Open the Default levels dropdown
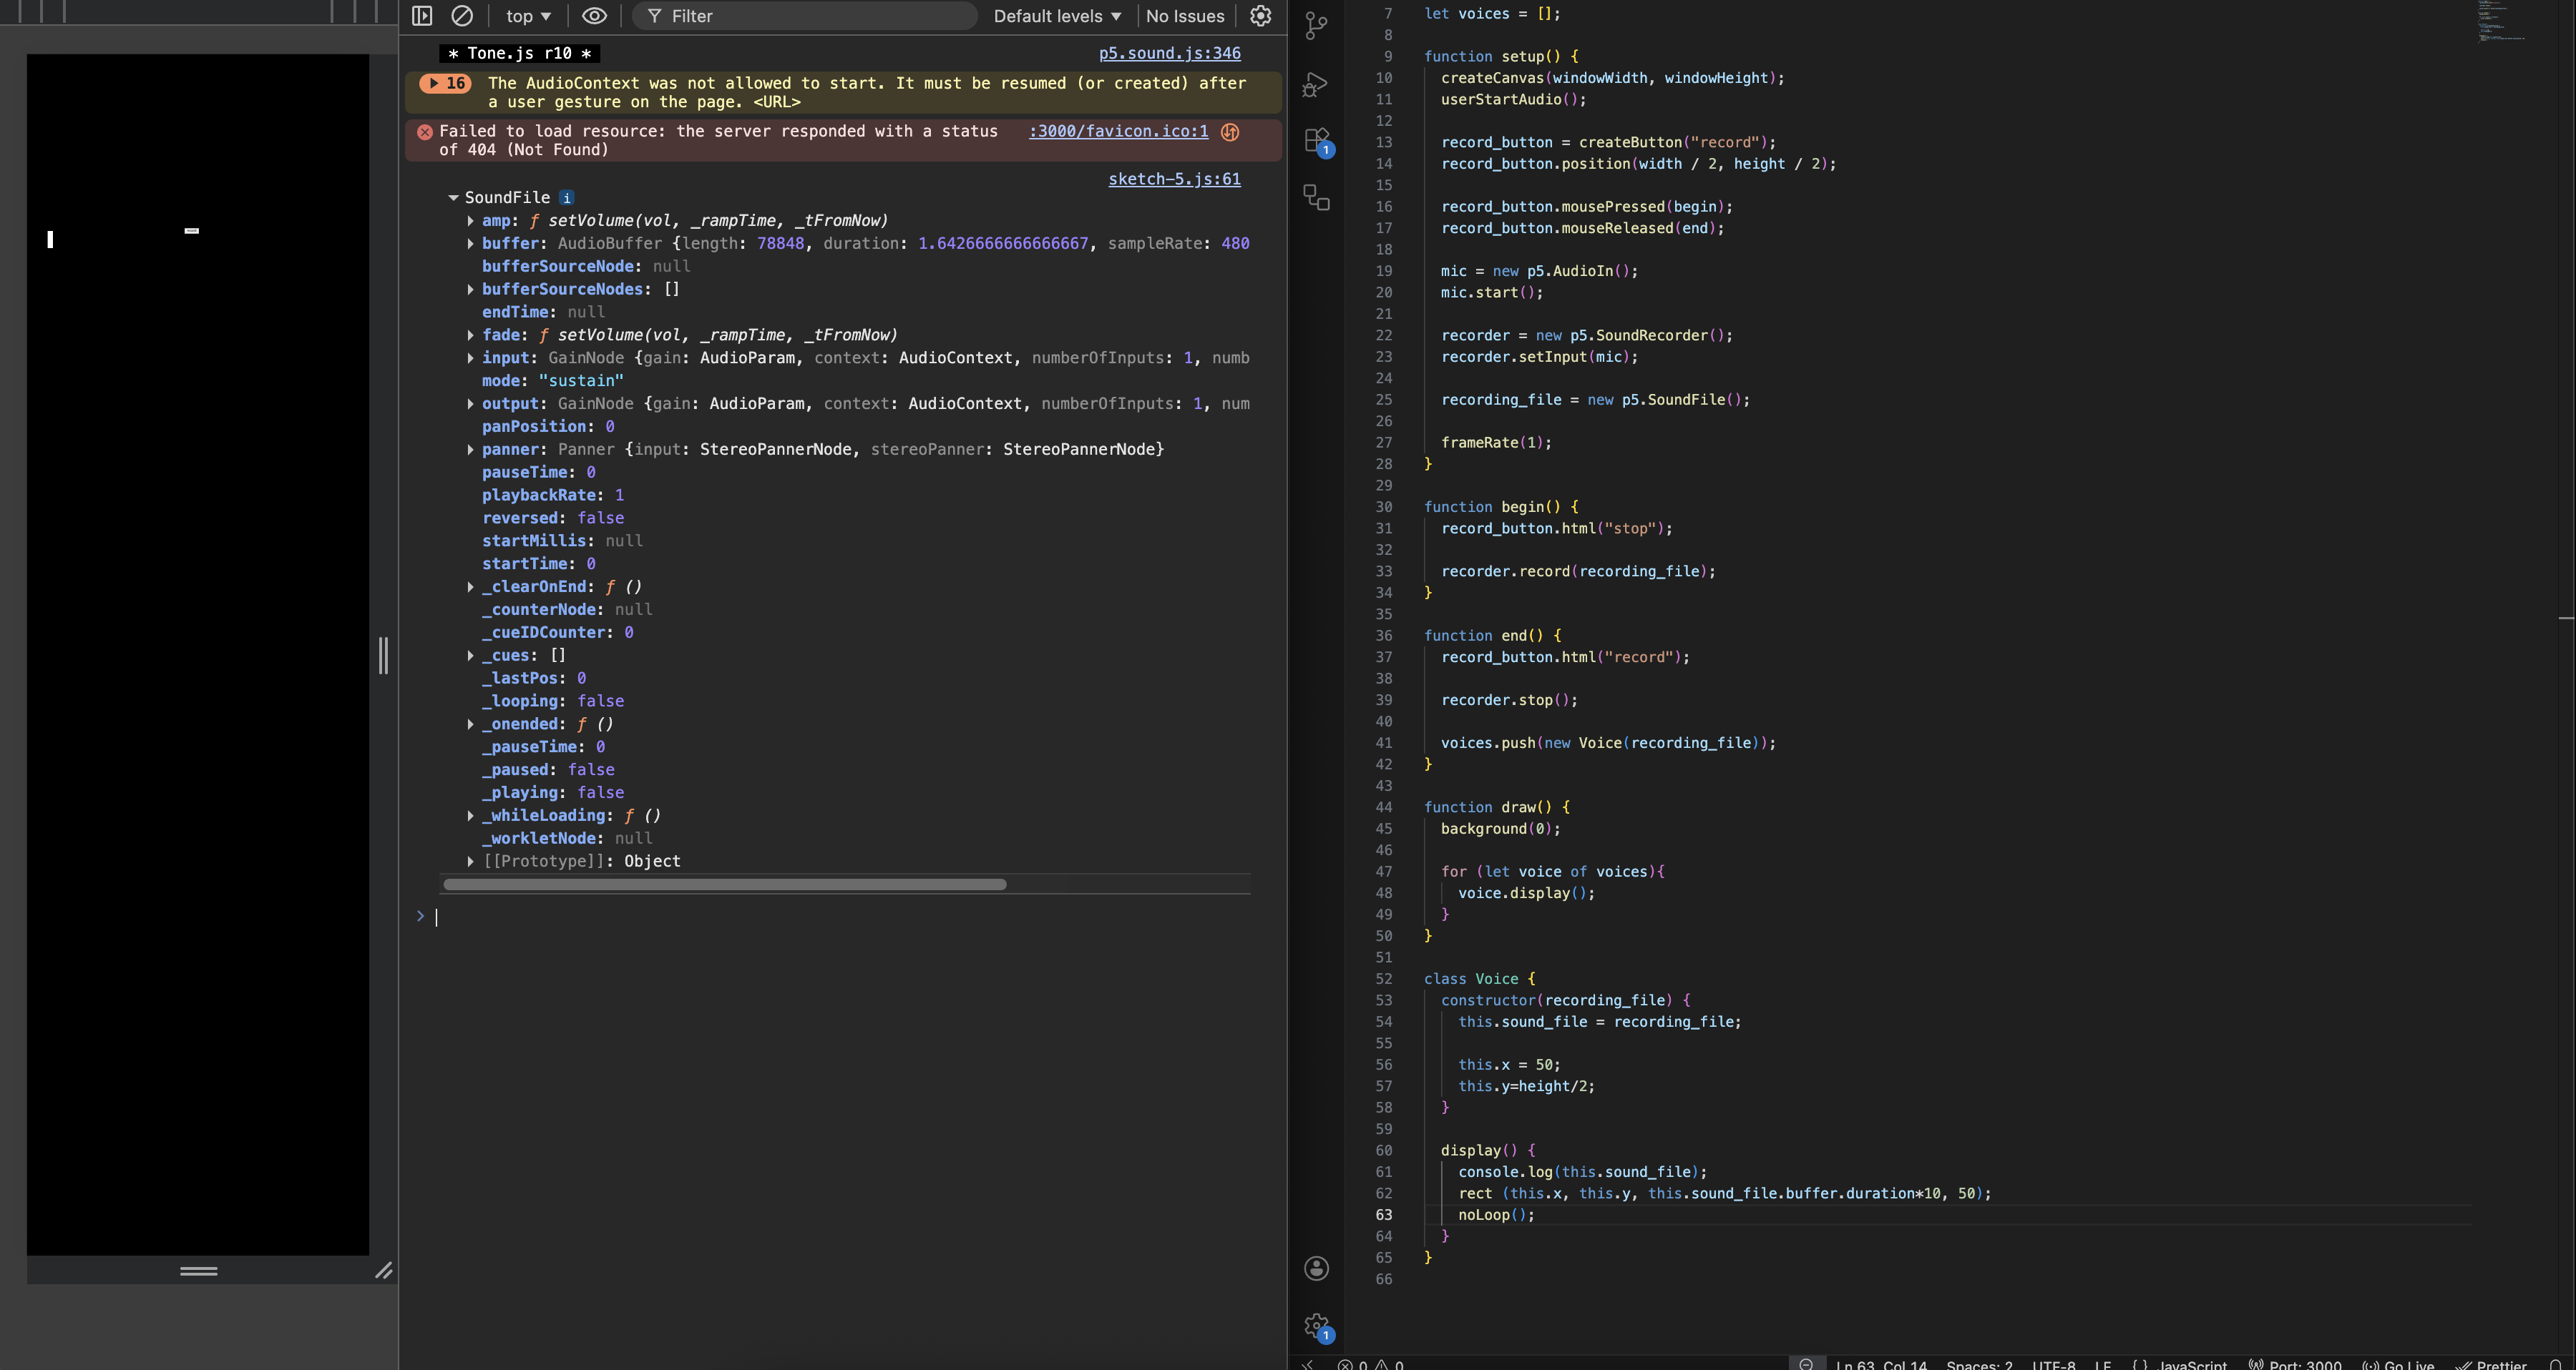The image size is (2576, 1370). coord(1057,16)
